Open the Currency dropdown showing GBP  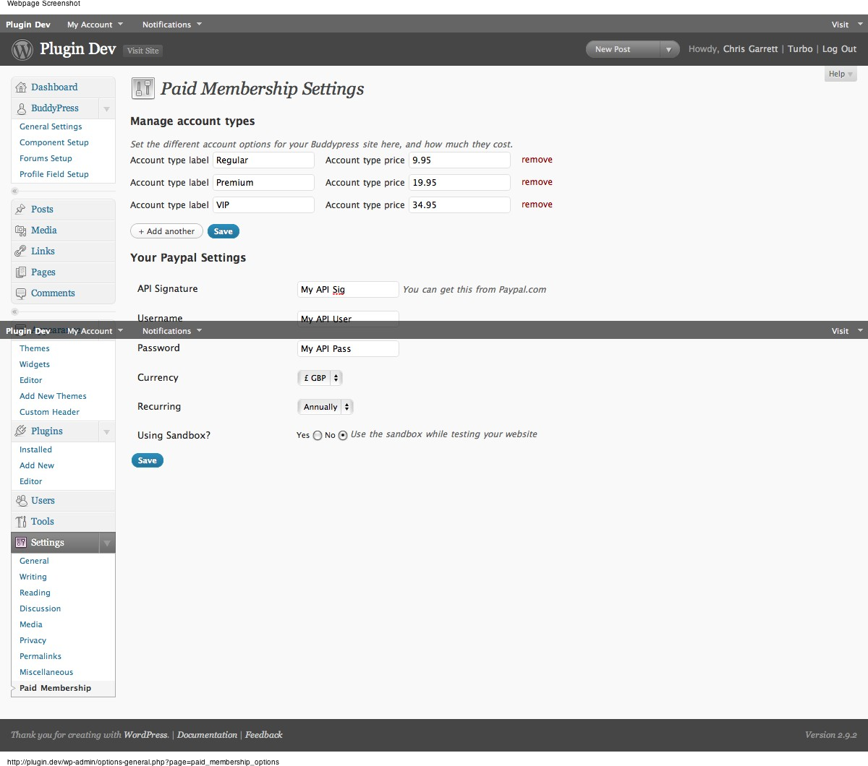click(x=320, y=378)
